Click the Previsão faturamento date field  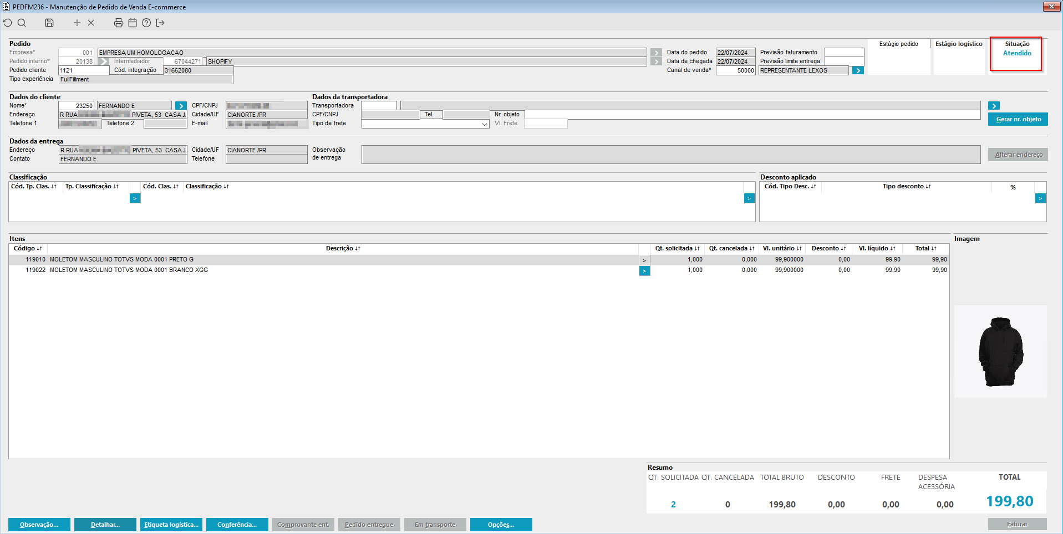(x=844, y=53)
